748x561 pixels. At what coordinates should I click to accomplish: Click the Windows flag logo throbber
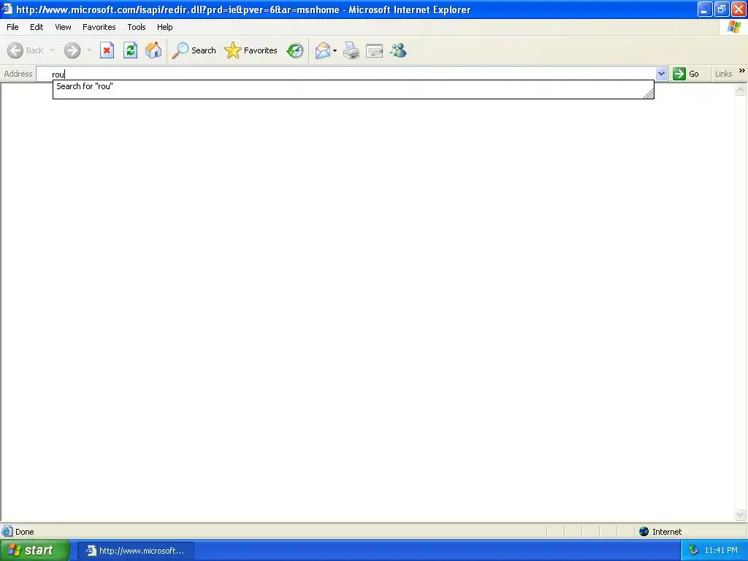[733, 27]
